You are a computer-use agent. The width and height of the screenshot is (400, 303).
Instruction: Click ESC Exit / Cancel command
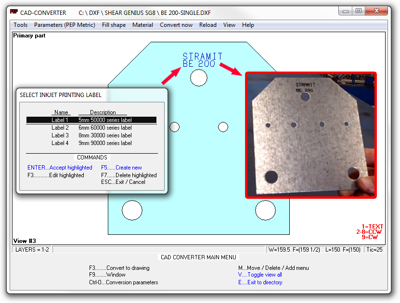click(123, 182)
